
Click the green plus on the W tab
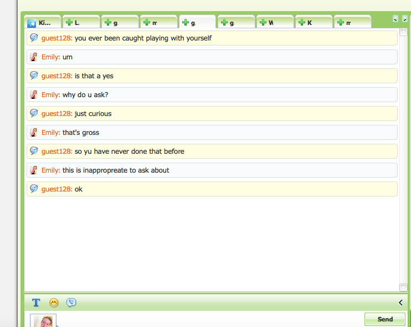coord(263,22)
